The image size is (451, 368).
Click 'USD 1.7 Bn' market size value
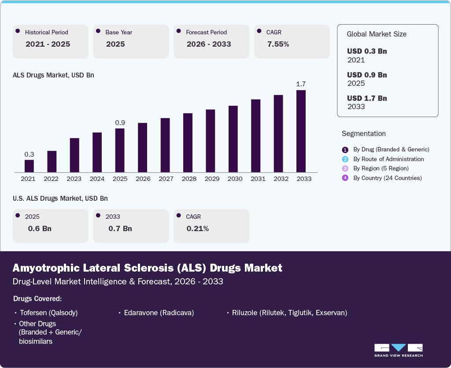point(367,98)
